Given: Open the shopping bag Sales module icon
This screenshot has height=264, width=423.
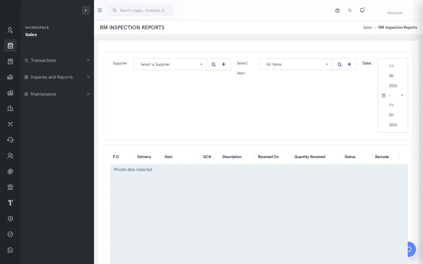Looking at the screenshot, I should [x=10, y=45].
